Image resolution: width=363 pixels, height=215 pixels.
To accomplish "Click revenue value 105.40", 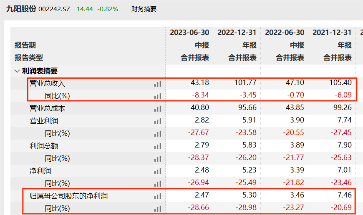I will pos(340,82).
